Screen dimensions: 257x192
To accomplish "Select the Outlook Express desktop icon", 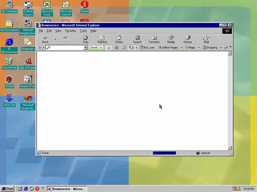I will (x=28, y=8).
